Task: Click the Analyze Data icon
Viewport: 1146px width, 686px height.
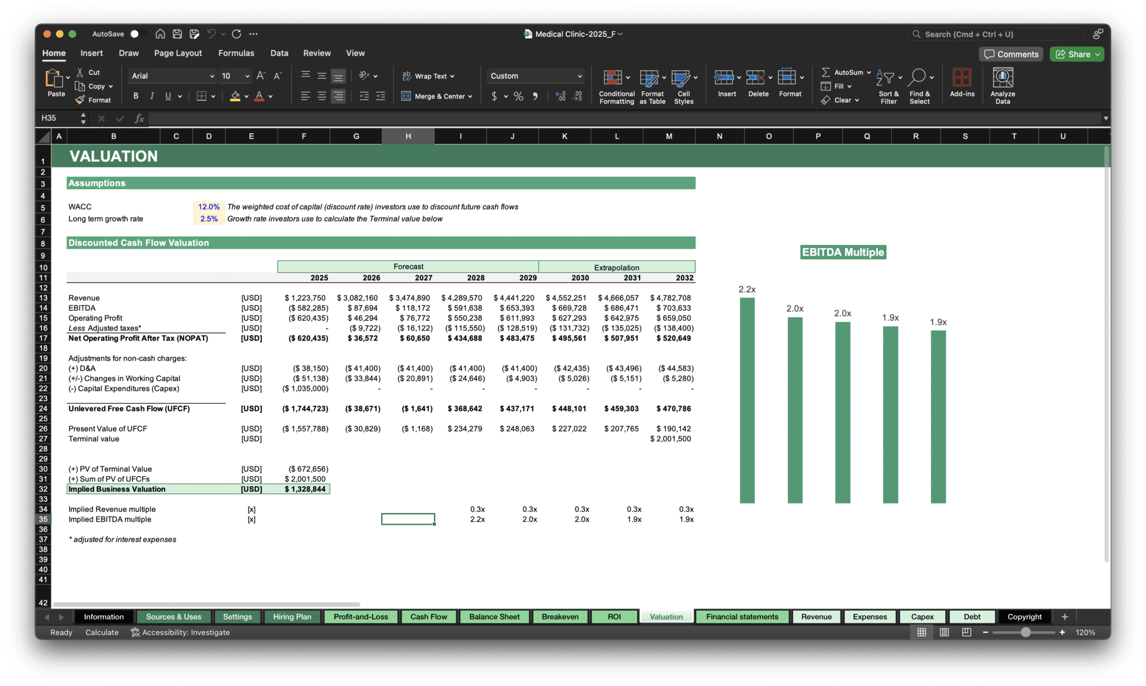Action: click(1002, 78)
